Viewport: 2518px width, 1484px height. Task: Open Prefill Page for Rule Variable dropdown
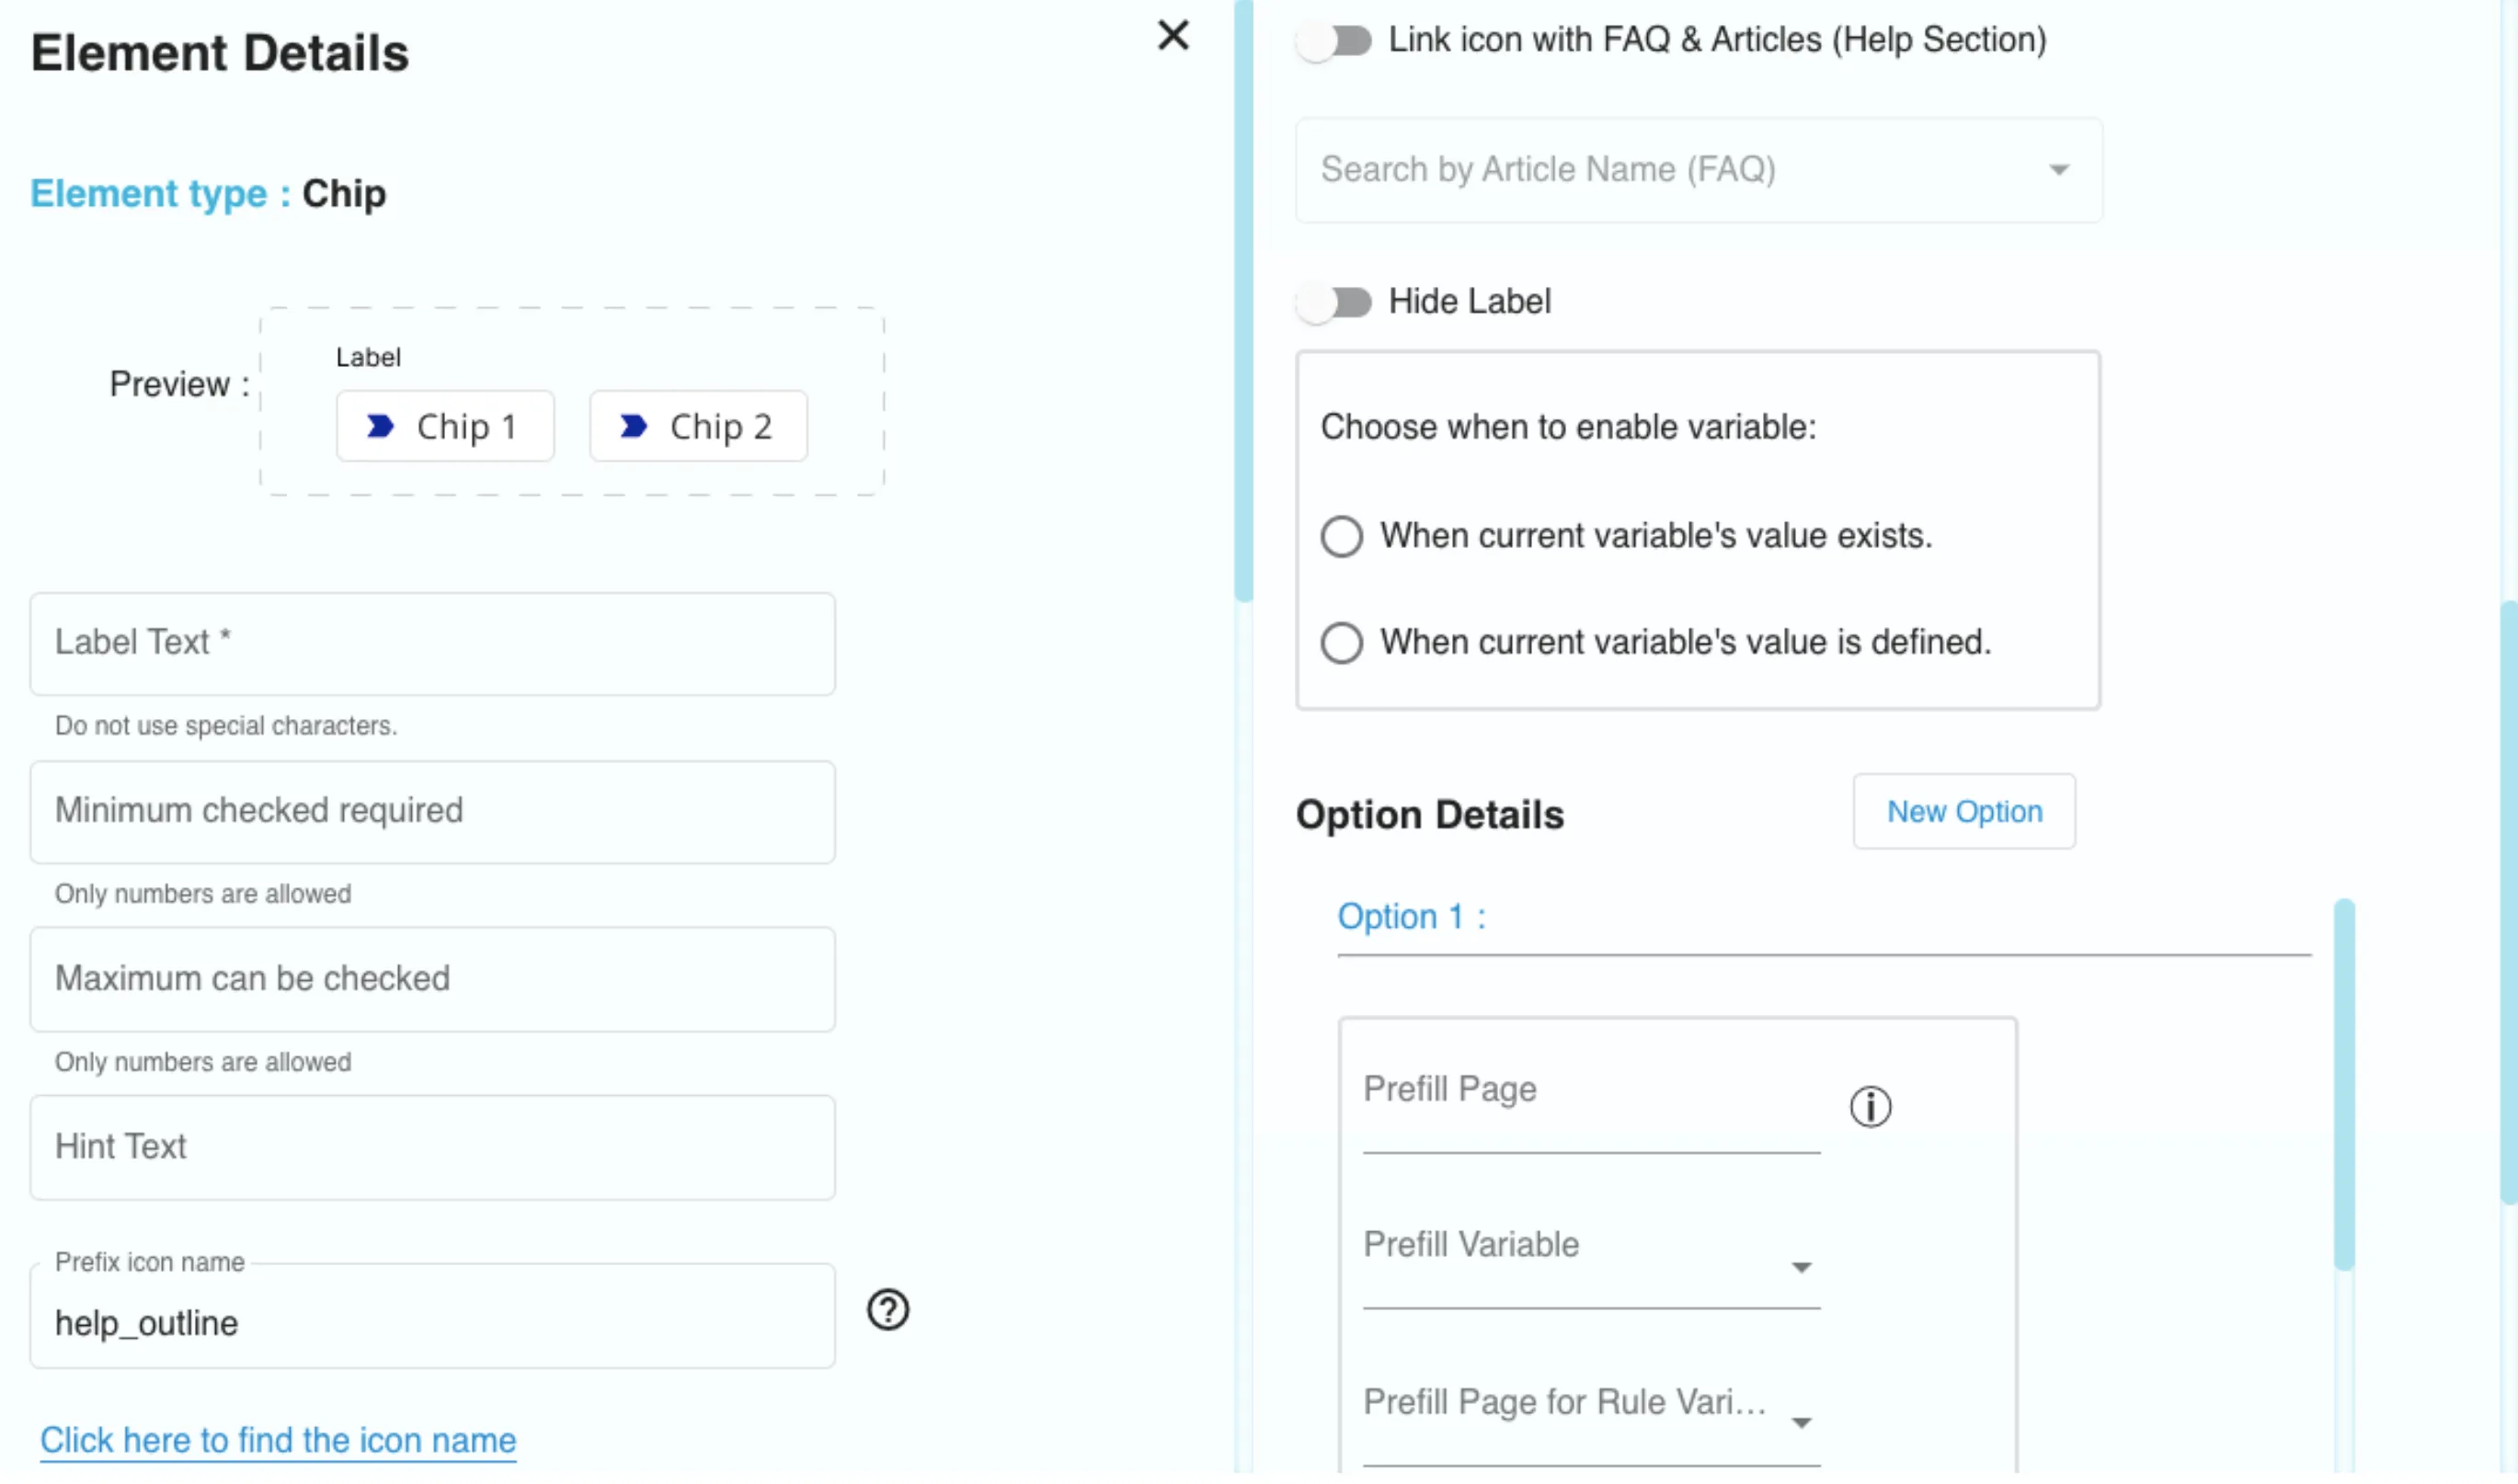point(1591,1410)
